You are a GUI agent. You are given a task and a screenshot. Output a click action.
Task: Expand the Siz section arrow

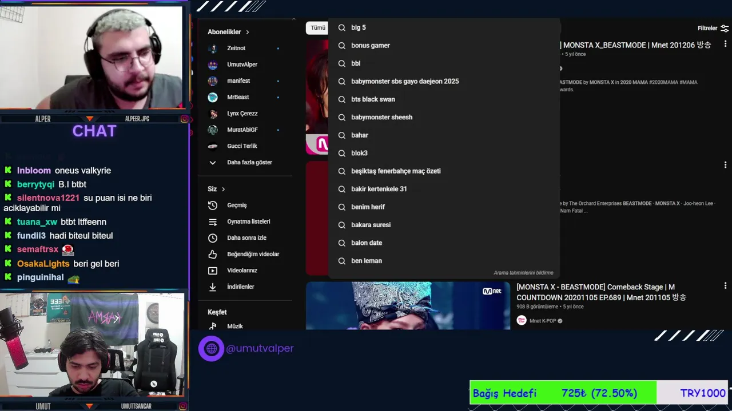pyautogui.click(x=223, y=189)
